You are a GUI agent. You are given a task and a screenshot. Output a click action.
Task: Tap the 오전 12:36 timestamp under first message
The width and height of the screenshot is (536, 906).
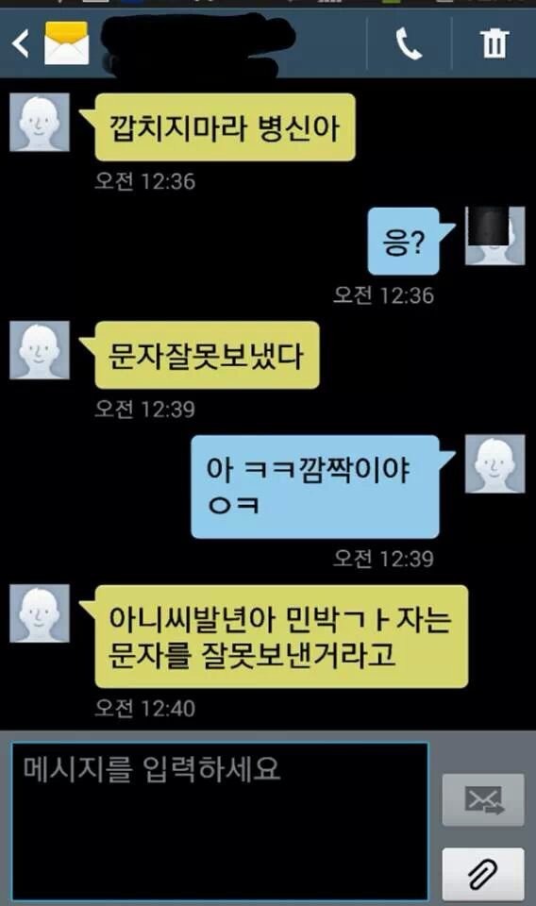click(145, 181)
